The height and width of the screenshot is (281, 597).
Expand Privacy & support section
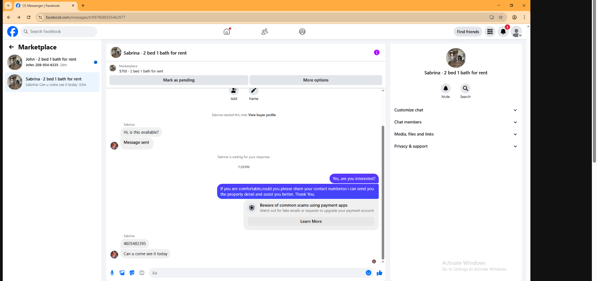click(x=456, y=146)
